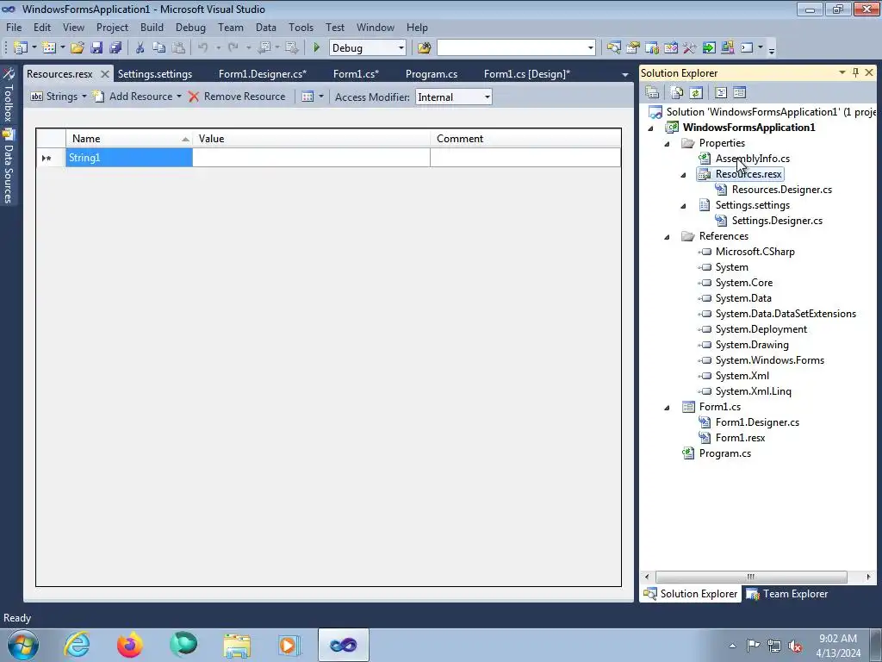
Task: Click the Solution Explorer toolbar icon
Action: (613, 48)
